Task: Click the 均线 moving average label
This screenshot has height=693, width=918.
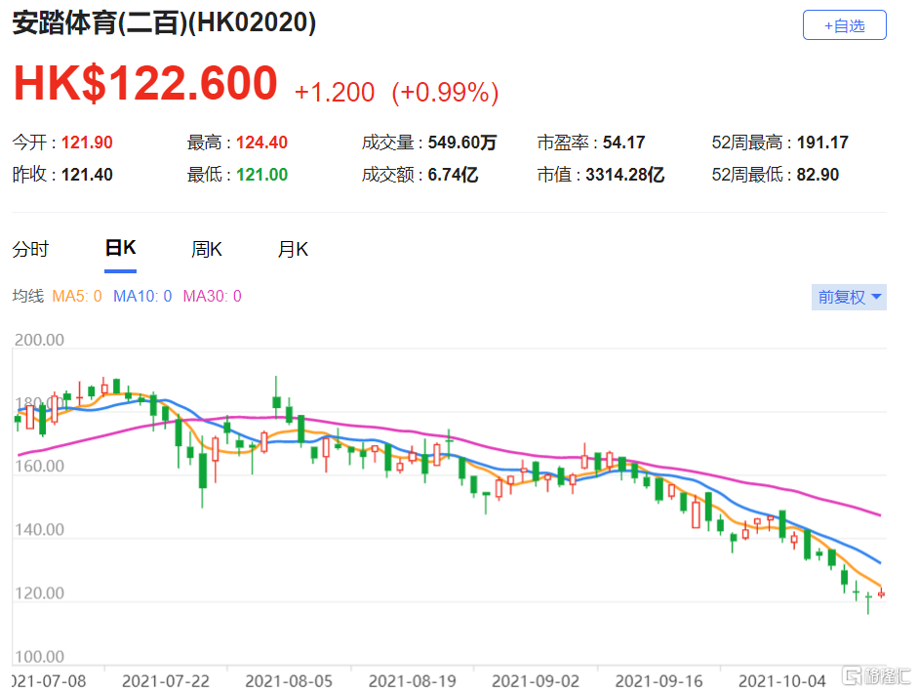Action: tap(28, 296)
